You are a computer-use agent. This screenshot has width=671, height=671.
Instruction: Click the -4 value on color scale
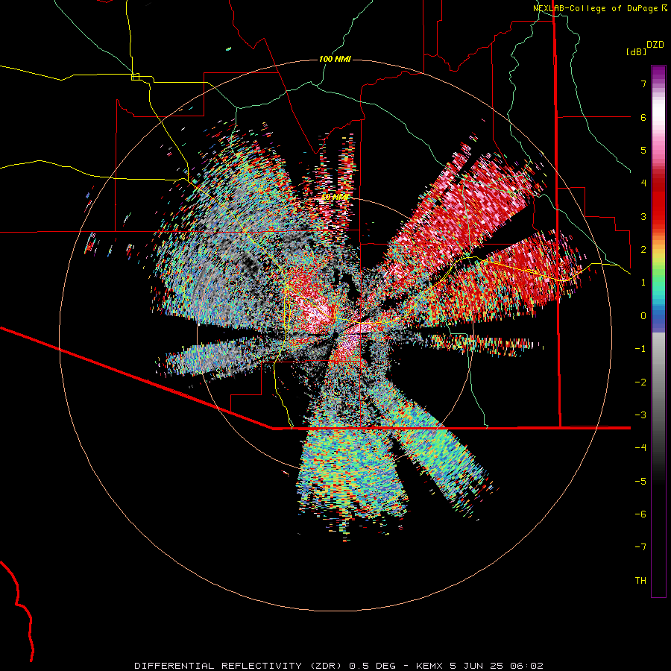[x=640, y=448]
